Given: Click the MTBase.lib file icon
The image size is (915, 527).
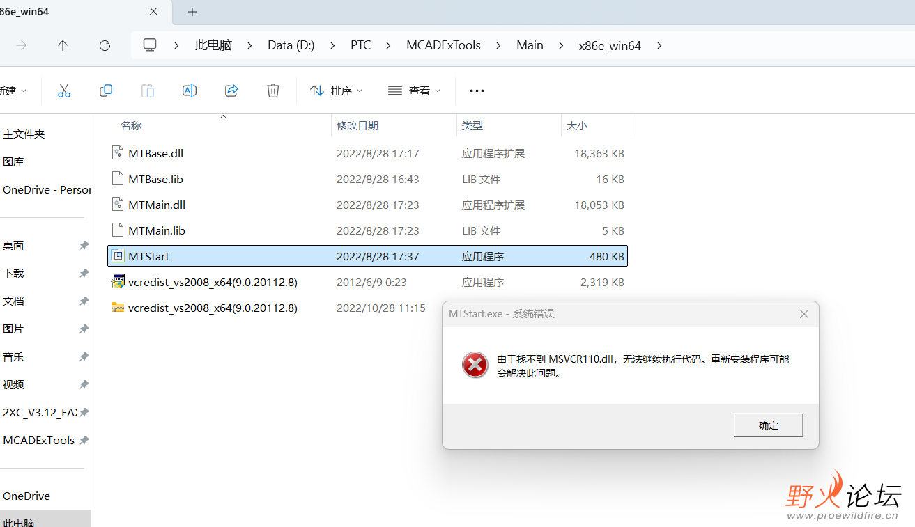Looking at the screenshot, I should tap(118, 179).
